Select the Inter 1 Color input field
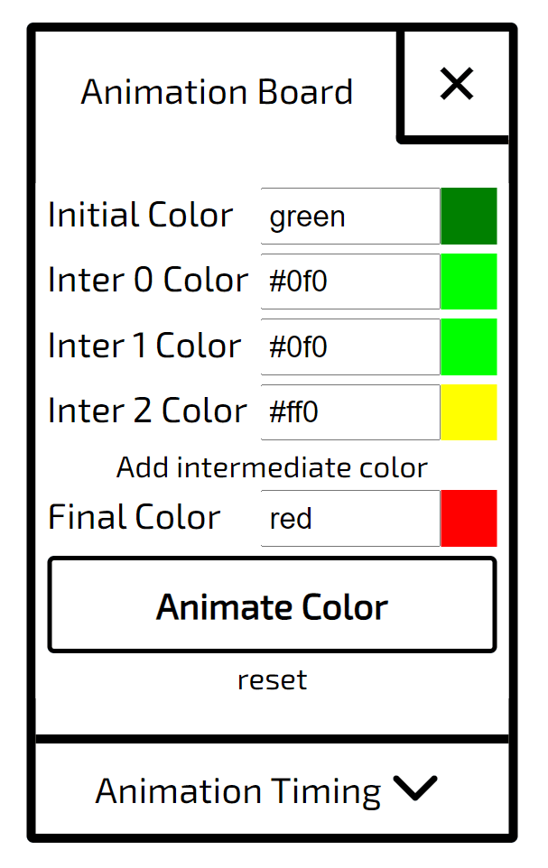This screenshot has width=548, height=868. click(x=350, y=346)
